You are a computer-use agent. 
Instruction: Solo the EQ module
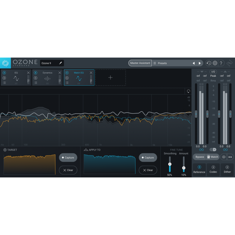tap(4, 78)
